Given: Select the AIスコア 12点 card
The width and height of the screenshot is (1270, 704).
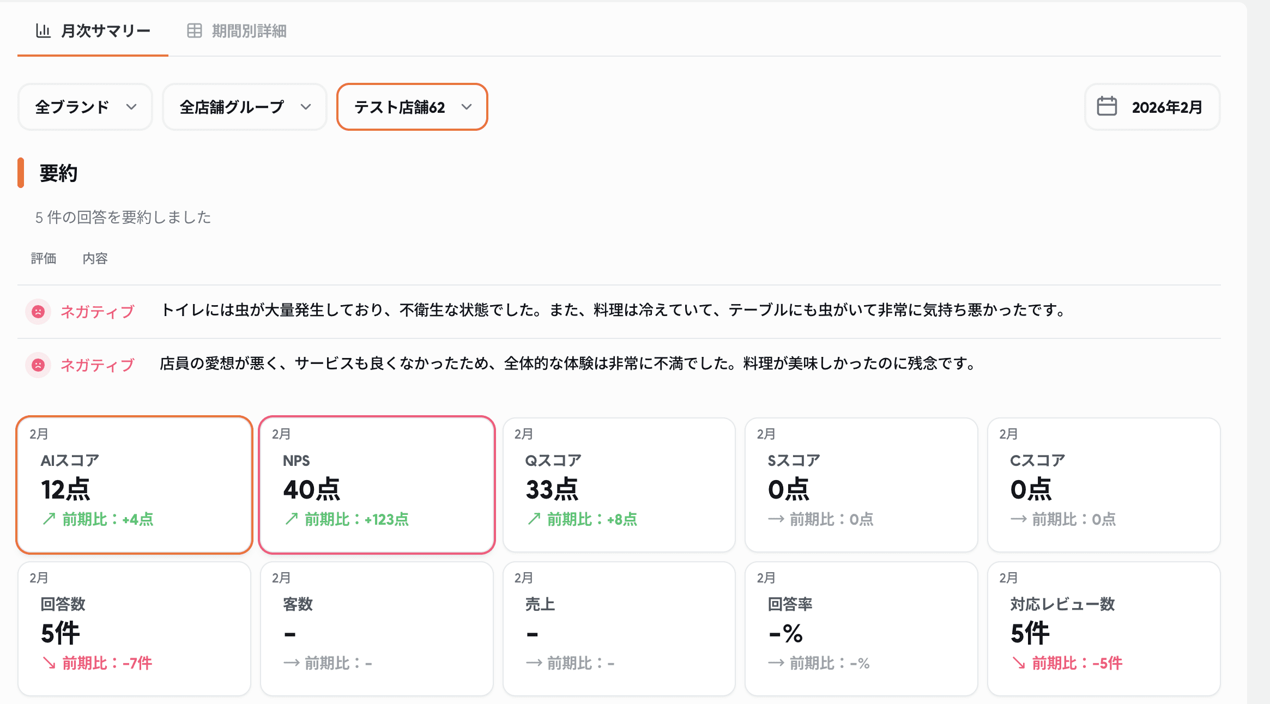Looking at the screenshot, I should click(x=134, y=485).
